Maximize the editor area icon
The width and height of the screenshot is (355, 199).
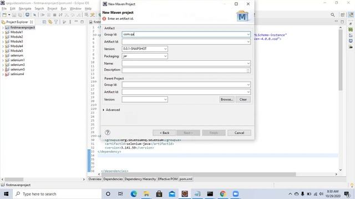click(342, 22)
